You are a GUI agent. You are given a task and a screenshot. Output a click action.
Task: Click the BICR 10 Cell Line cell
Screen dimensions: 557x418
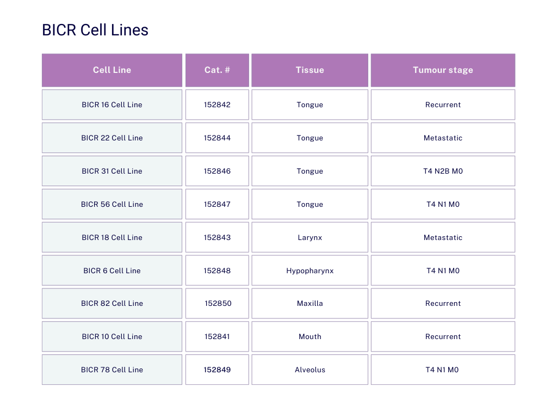[x=112, y=336]
